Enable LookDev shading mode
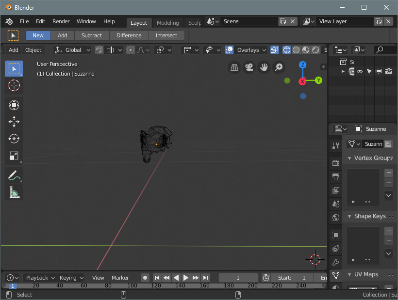 (x=306, y=50)
